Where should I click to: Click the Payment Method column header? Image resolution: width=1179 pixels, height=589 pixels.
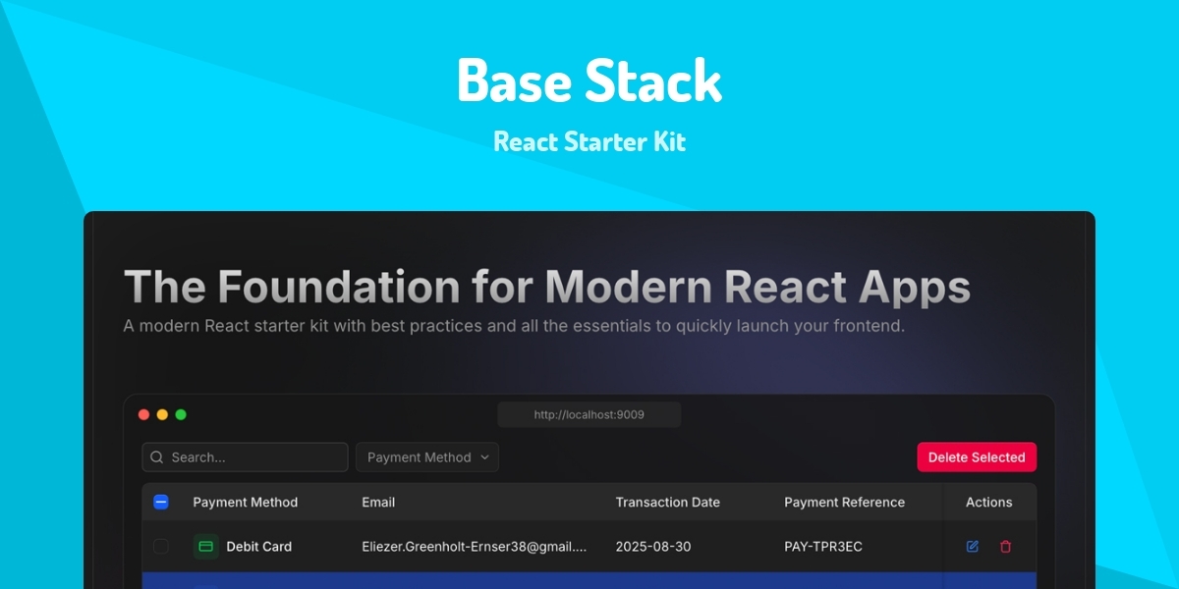pyautogui.click(x=246, y=502)
